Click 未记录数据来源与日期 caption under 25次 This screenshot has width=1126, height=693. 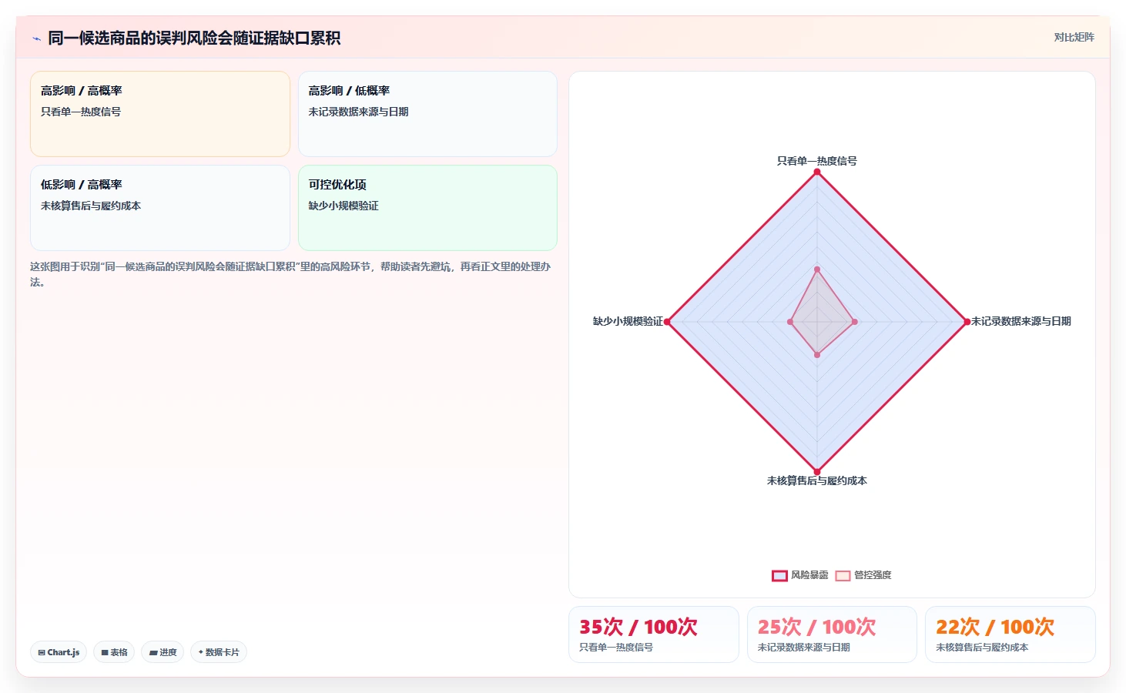(x=804, y=648)
